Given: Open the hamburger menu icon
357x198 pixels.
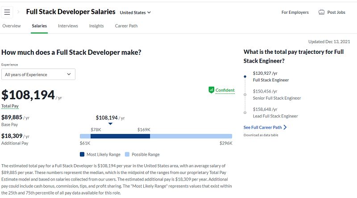Looking at the screenshot, I should tap(7, 12).
